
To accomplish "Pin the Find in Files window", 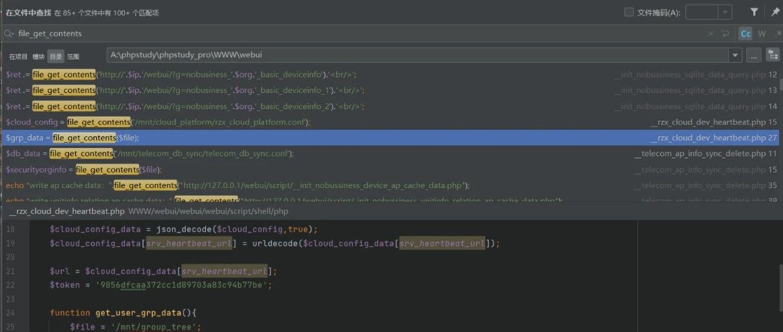I will [775, 12].
